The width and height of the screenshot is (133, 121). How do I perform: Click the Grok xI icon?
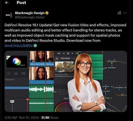pyautogui.click(x=119, y=13)
